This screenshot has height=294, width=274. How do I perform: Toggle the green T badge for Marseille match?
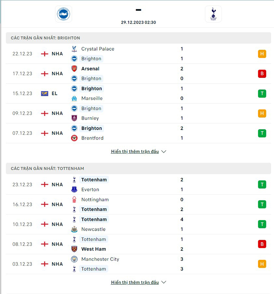point(262,93)
